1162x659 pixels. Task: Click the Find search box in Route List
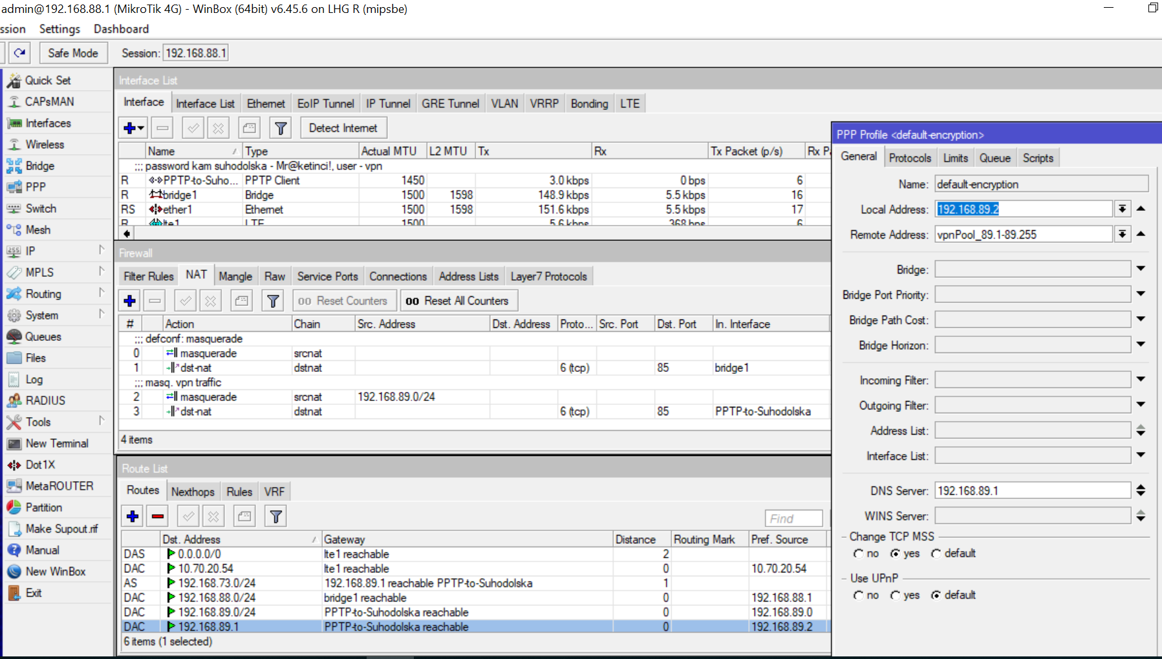pyautogui.click(x=793, y=518)
